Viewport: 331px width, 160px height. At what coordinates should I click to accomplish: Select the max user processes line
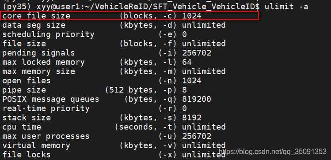[107, 136]
